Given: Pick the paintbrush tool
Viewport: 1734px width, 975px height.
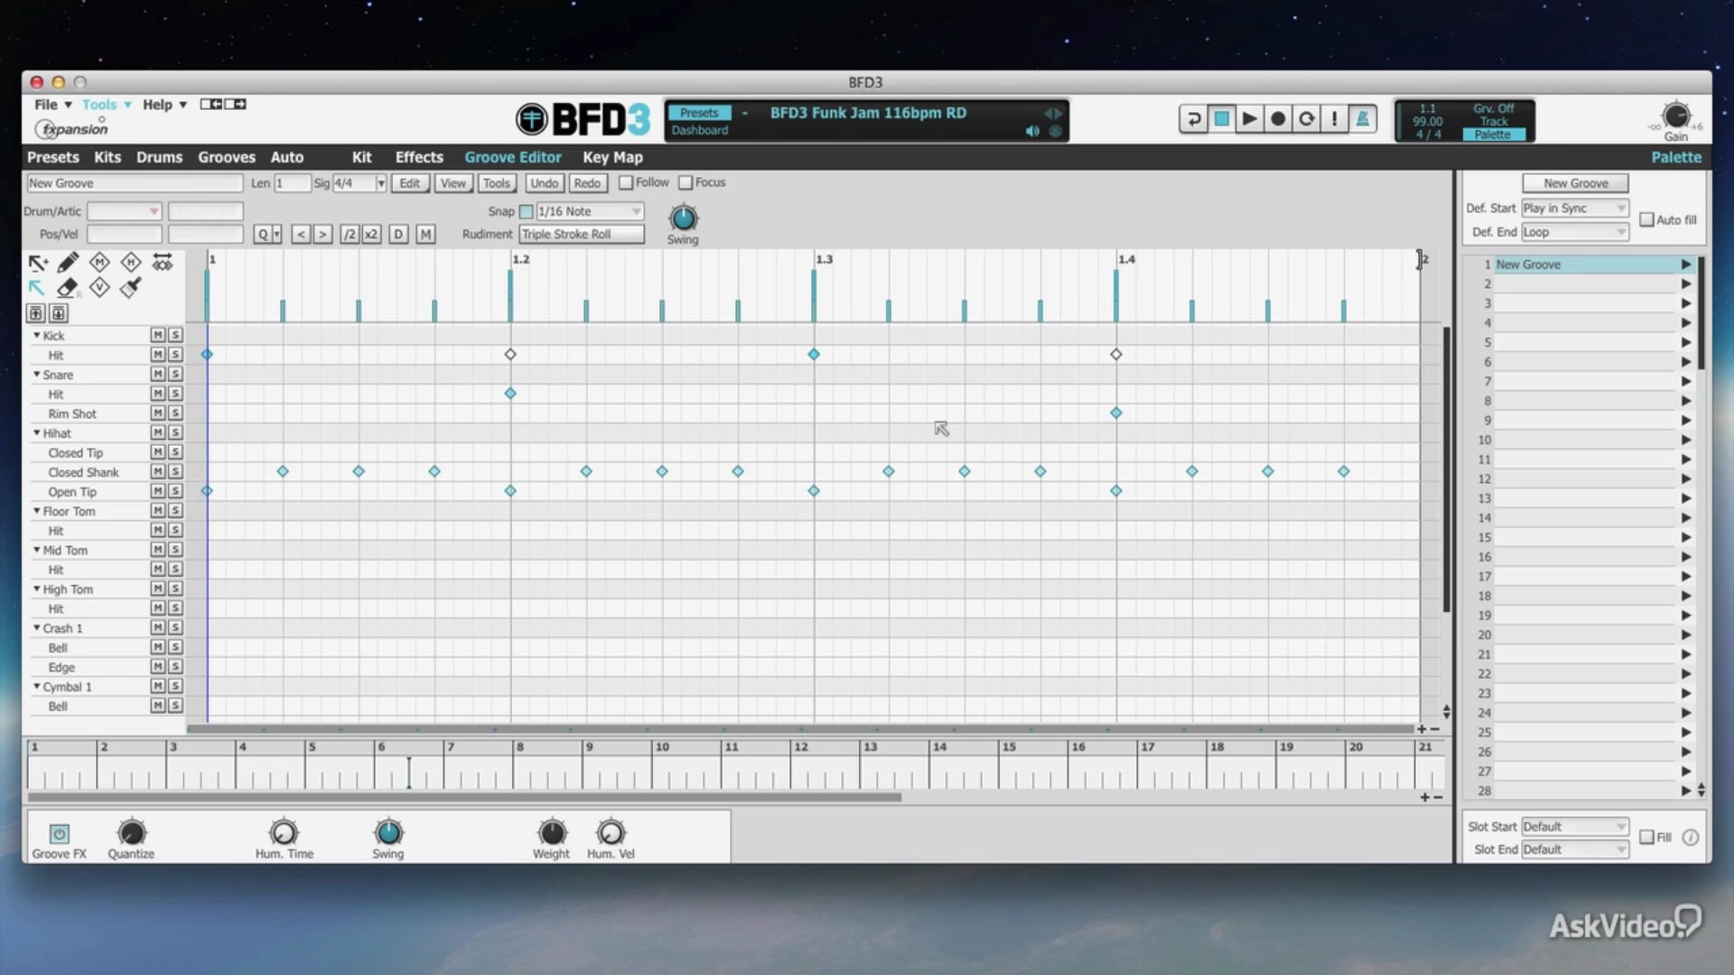Looking at the screenshot, I should pos(131,288).
